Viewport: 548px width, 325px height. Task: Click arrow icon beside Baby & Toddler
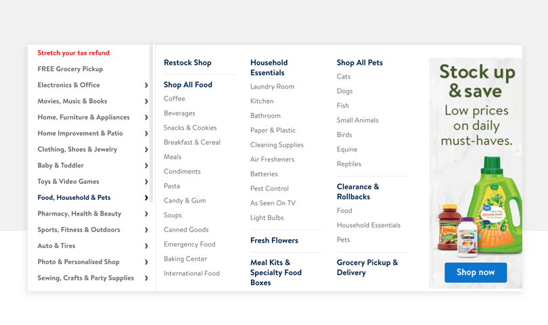tap(146, 166)
